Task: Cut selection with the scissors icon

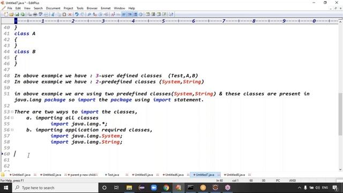Action: pos(53,14)
